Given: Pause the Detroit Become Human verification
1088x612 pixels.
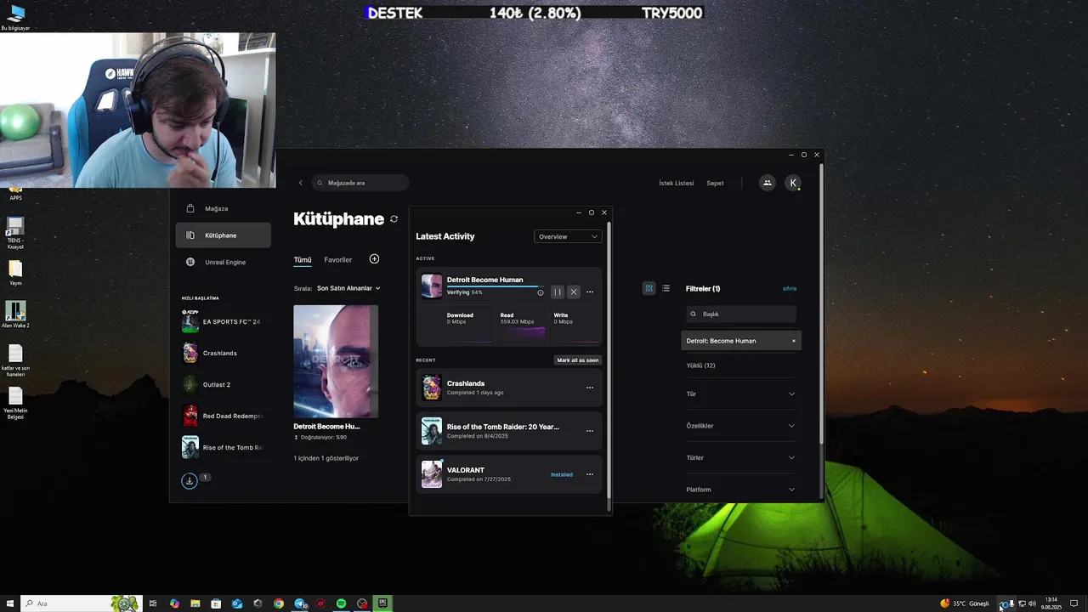Looking at the screenshot, I should [558, 292].
